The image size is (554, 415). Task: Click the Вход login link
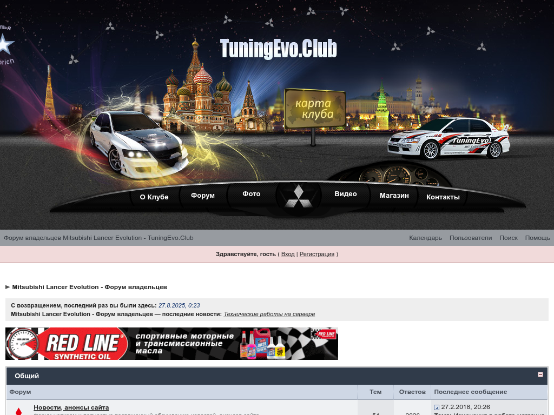click(288, 254)
